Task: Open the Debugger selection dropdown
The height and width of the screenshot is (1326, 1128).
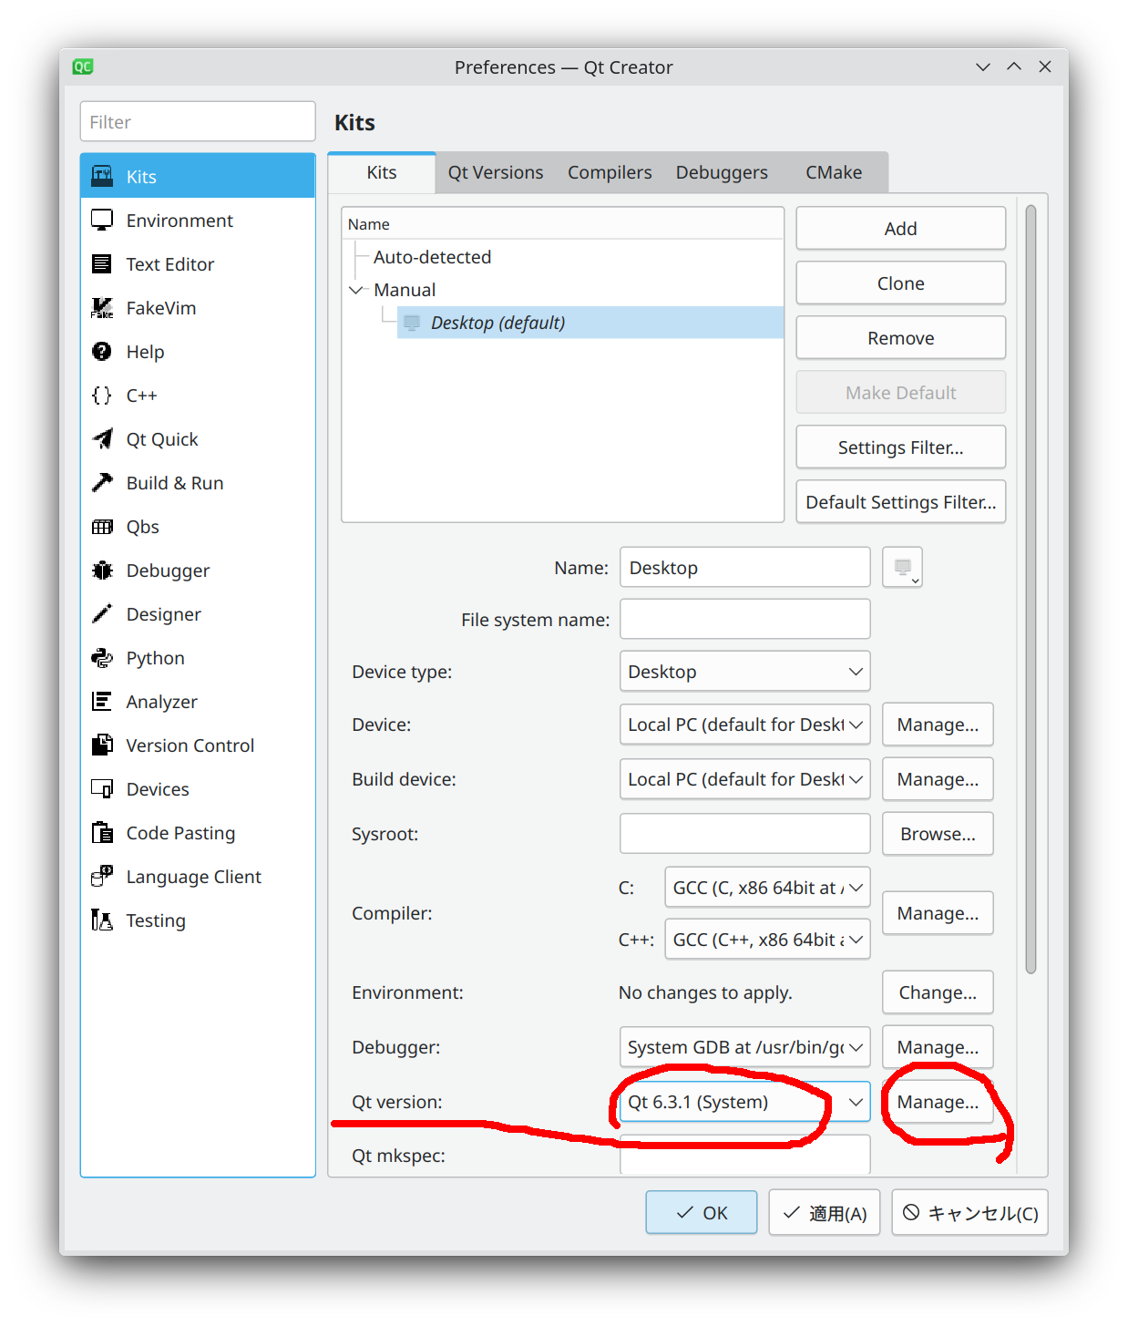Action: pyautogui.click(x=745, y=1047)
